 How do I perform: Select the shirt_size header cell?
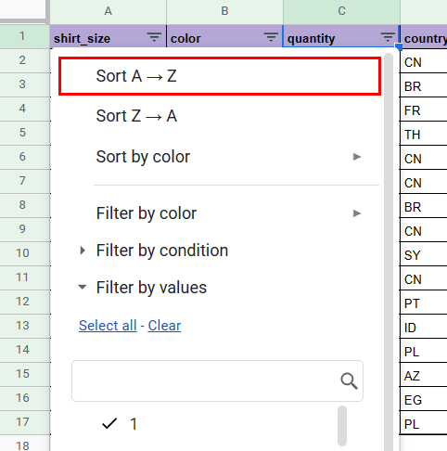[109, 37]
